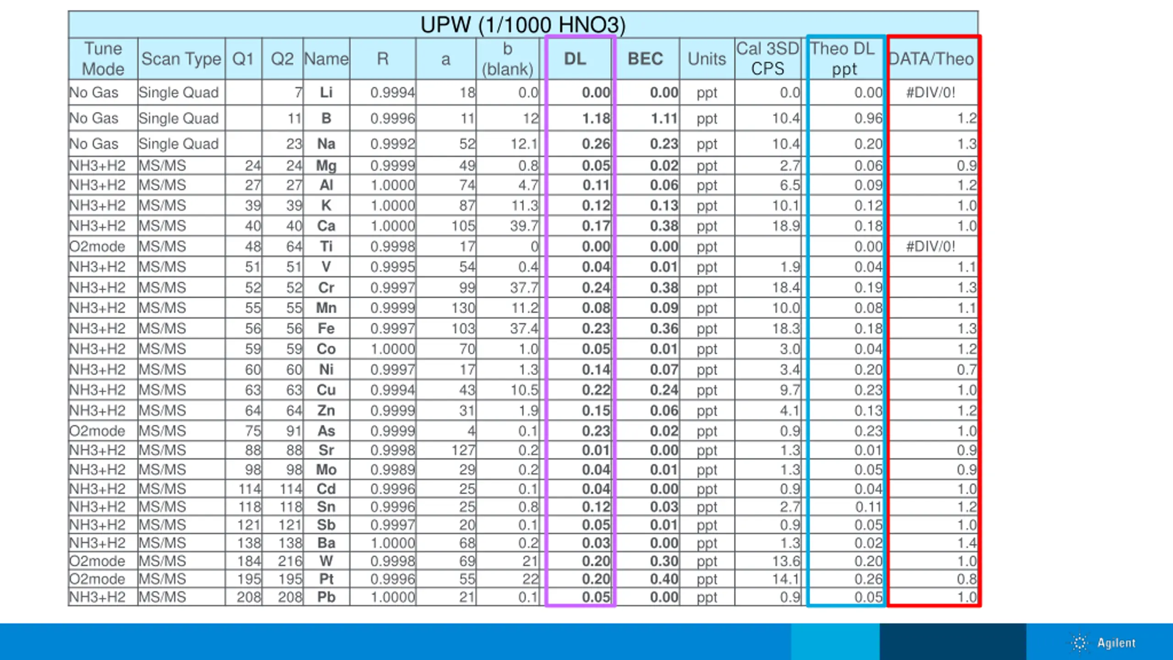The image size is (1173, 660).
Task: Select the Pt element name cell
Action: [326, 579]
